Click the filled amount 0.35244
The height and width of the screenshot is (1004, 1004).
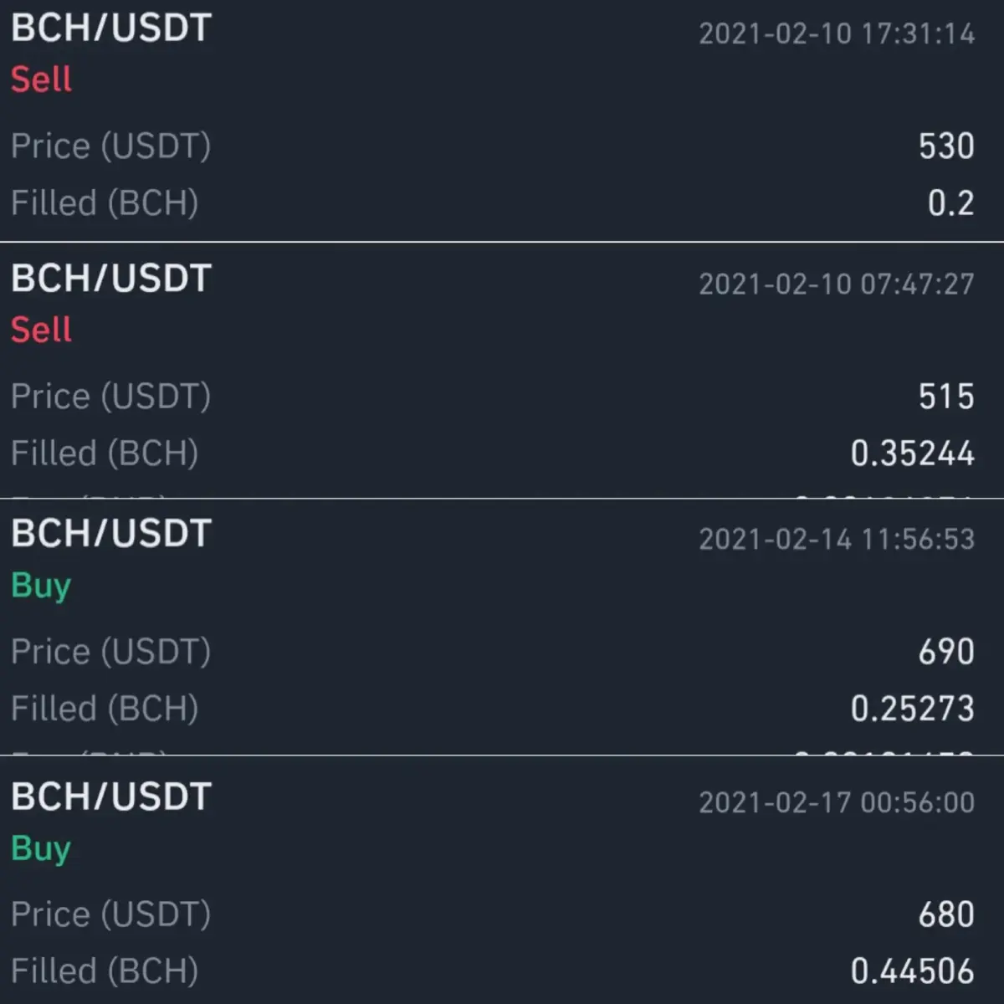(x=913, y=453)
